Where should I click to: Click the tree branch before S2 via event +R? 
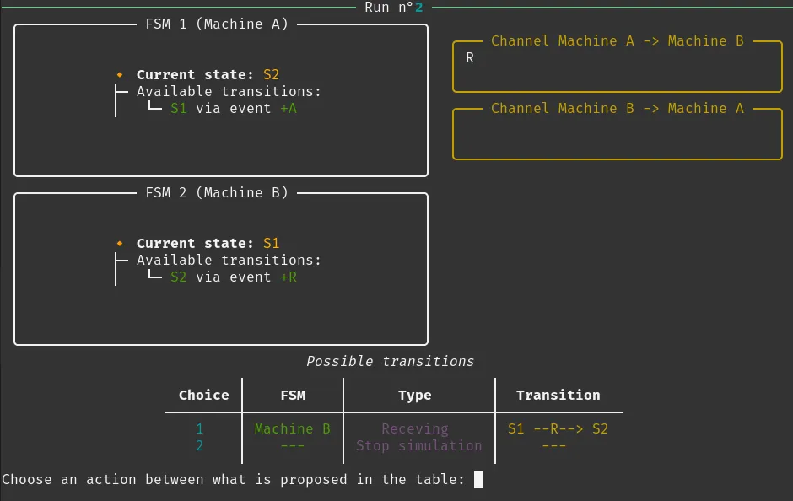154,277
